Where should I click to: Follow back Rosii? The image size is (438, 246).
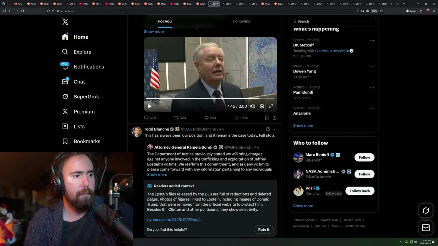click(360, 191)
